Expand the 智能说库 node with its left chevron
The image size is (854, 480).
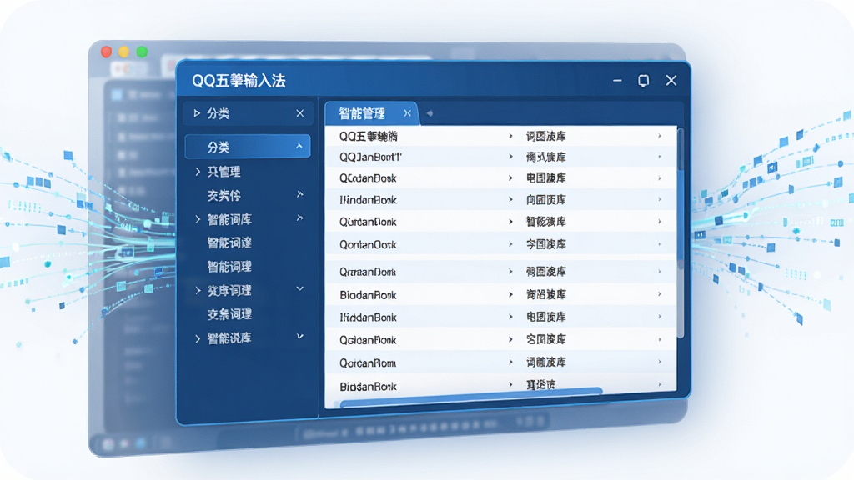click(198, 338)
